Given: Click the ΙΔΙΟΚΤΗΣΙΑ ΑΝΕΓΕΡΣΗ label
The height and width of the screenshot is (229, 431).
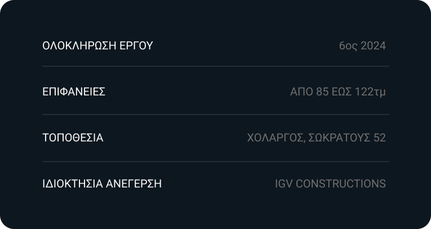Looking at the screenshot, I should (x=102, y=184).
